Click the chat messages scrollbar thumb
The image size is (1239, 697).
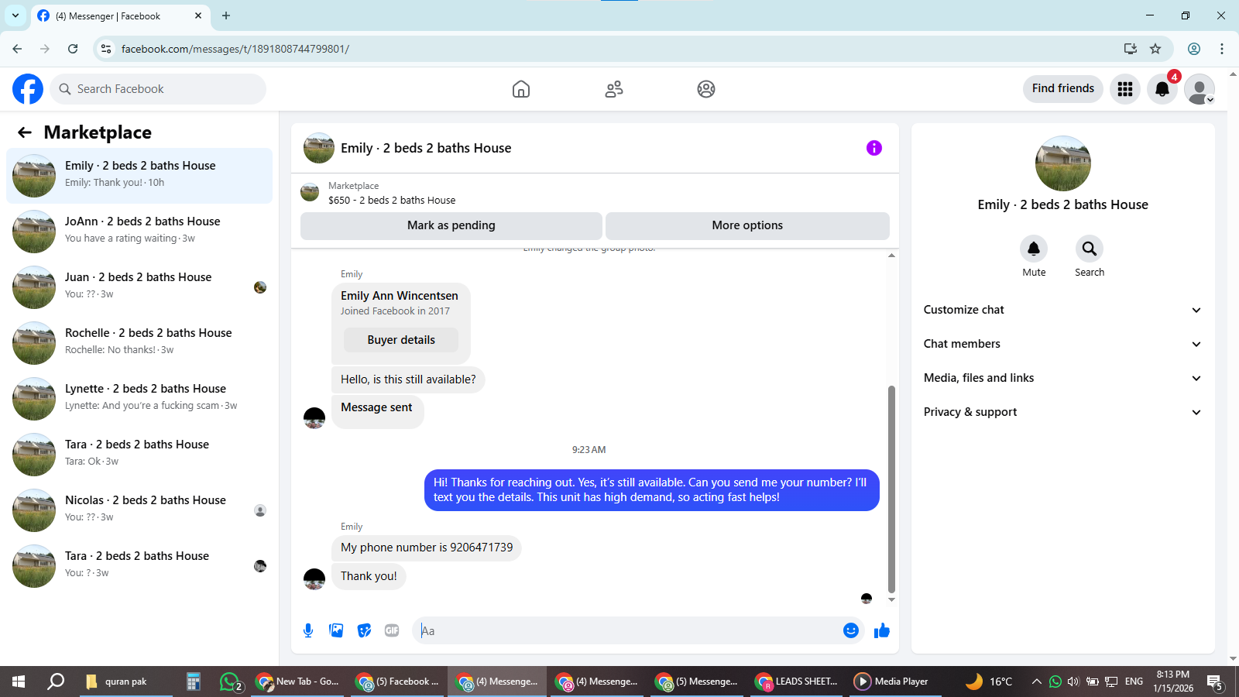pyautogui.click(x=891, y=489)
